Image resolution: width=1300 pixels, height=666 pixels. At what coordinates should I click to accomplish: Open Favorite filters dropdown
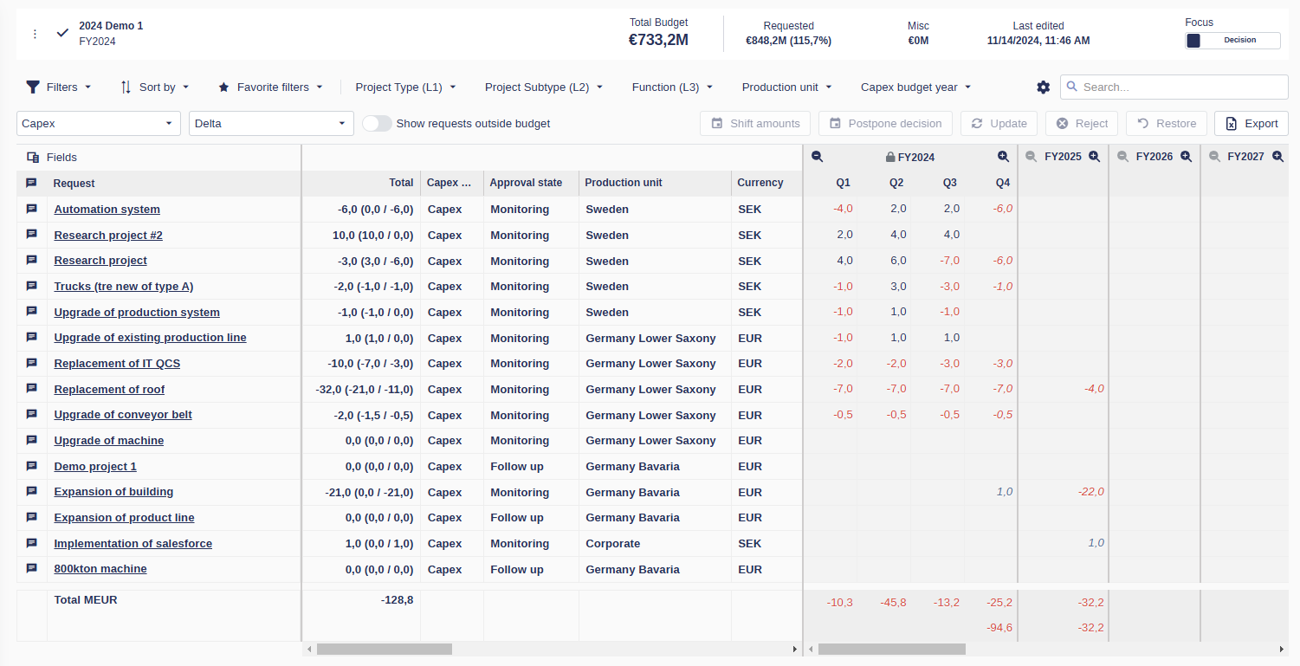point(270,87)
